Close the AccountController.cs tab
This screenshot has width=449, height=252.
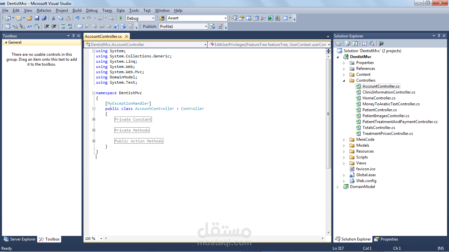[126, 36]
